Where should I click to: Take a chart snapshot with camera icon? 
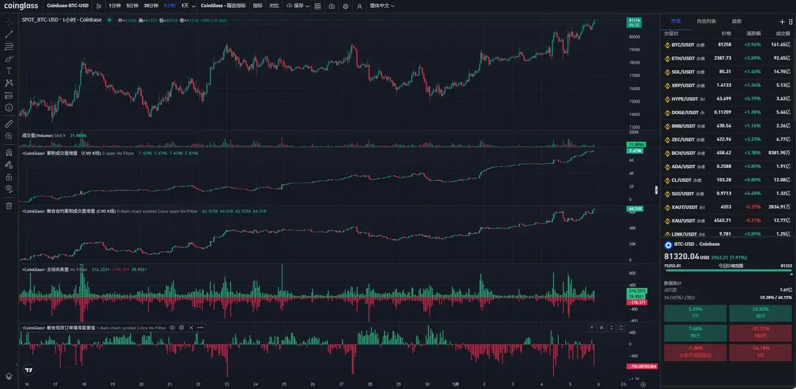click(332, 5)
